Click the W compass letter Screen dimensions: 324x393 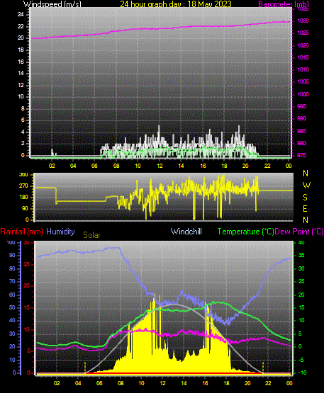click(x=306, y=186)
